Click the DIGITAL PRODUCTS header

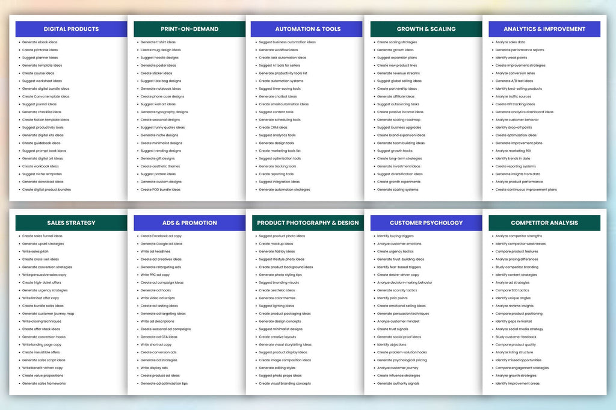coord(71,29)
